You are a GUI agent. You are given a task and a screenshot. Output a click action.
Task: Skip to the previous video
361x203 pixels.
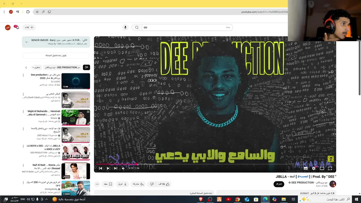click(x=100, y=168)
